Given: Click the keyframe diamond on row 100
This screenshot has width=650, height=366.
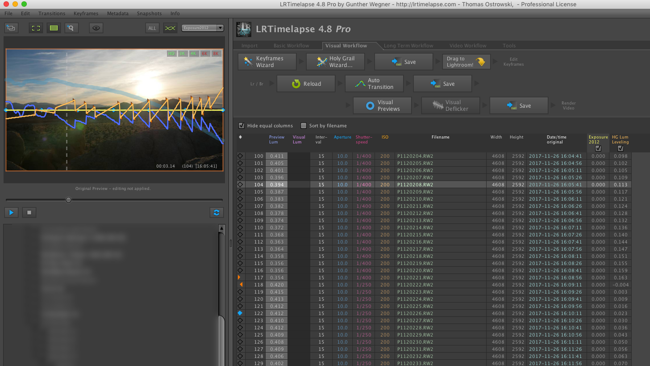Looking at the screenshot, I should click(x=240, y=156).
